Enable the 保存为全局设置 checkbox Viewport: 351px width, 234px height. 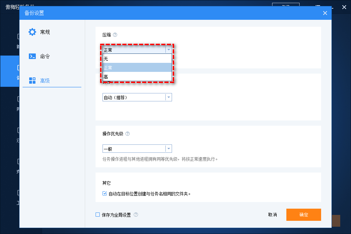98,215
